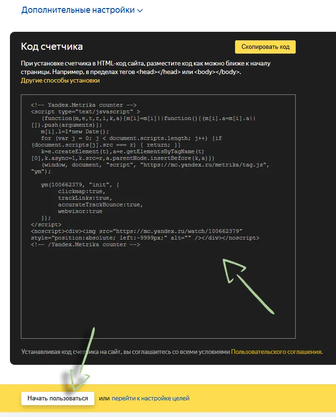Click the <script type="text/javascript"> line
The height and width of the screenshot is (417, 336).
(x=85, y=111)
